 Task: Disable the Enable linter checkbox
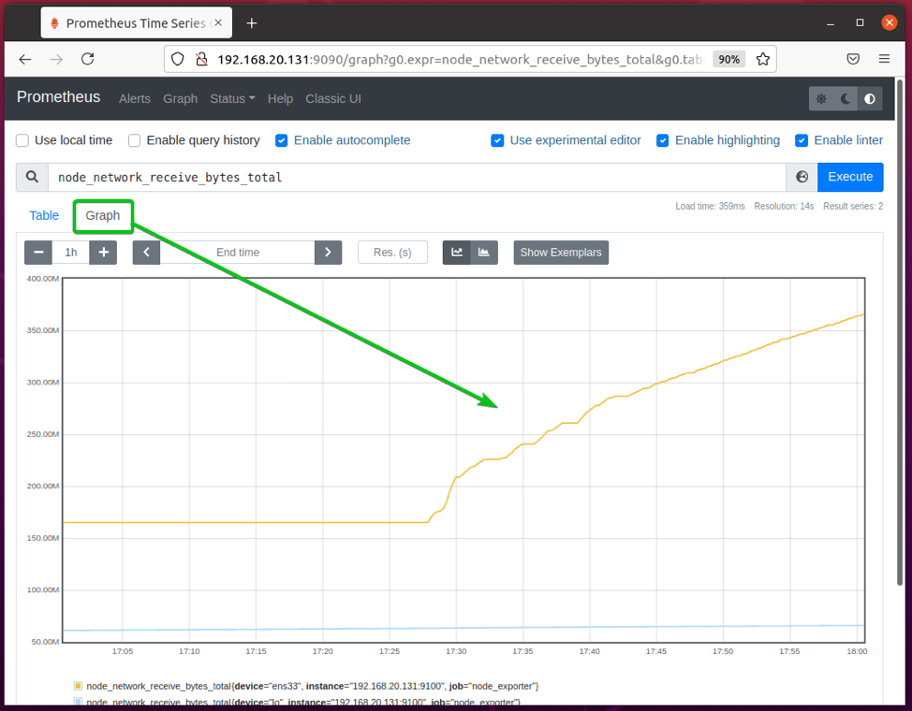point(802,140)
